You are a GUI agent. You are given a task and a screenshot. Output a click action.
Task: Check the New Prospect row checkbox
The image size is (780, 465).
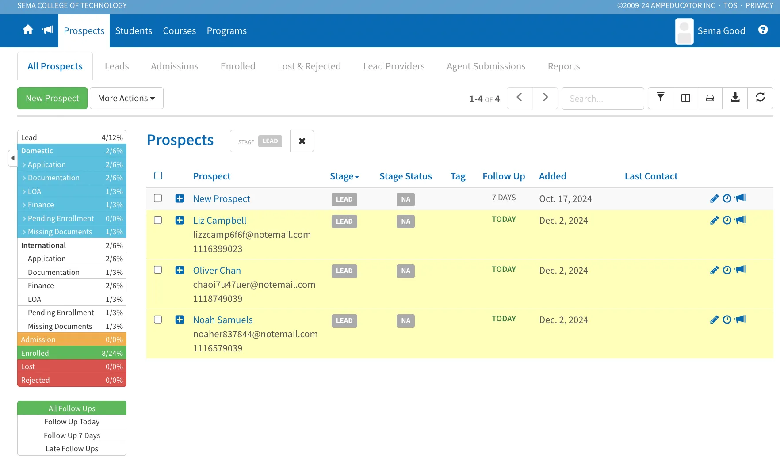point(158,198)
